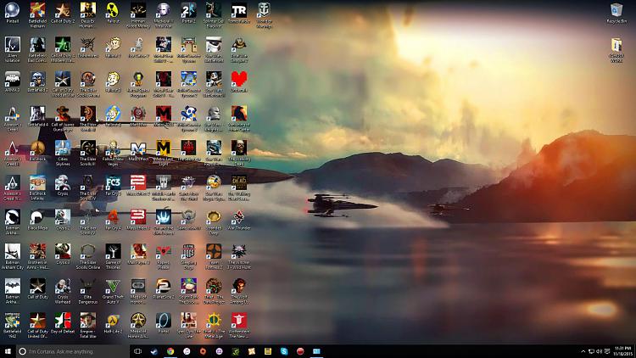The image size is (636, 358).
Task: Launch PlanetSide 2 from the desktop
Action: (x=163, y=289)
